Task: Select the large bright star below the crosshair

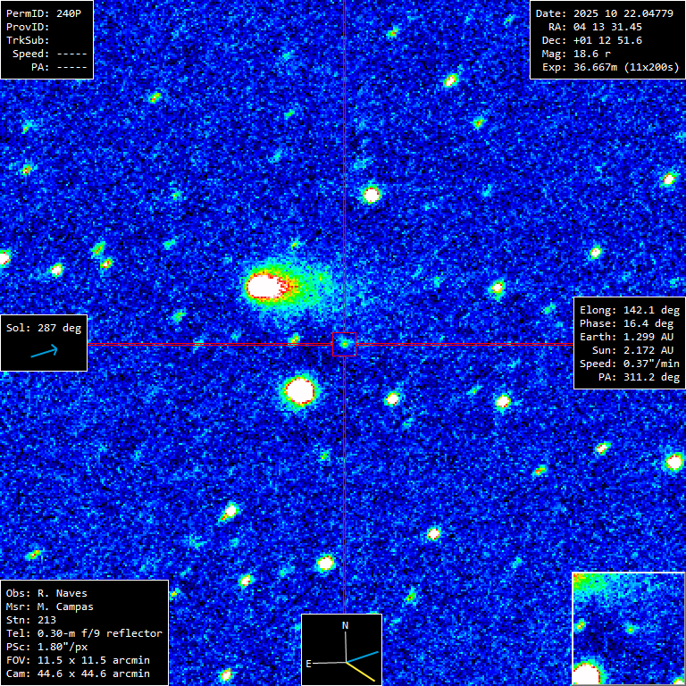Action: coord(299,390)
